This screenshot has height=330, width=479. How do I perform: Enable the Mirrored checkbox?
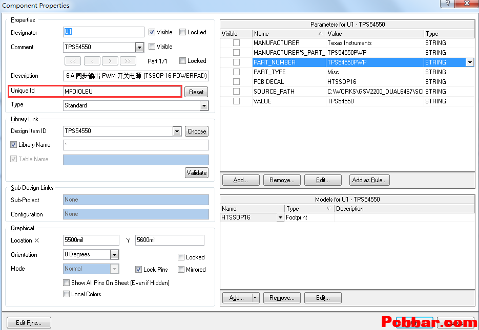(x=181, y=269)
